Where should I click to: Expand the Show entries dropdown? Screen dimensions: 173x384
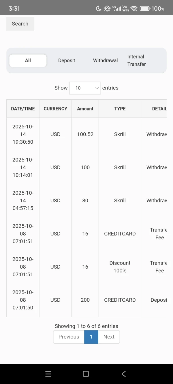pos(85,88)
